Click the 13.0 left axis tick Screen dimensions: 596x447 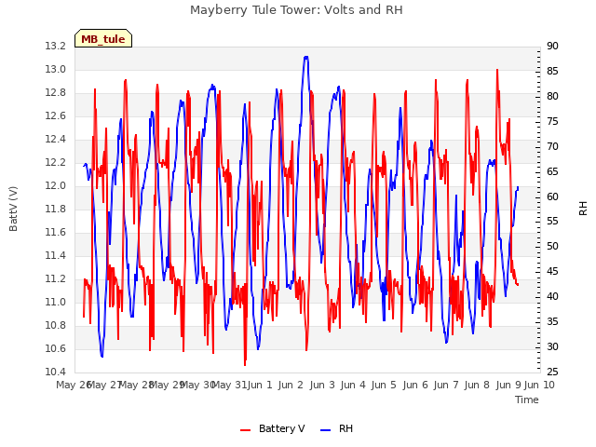coord(56,70)
